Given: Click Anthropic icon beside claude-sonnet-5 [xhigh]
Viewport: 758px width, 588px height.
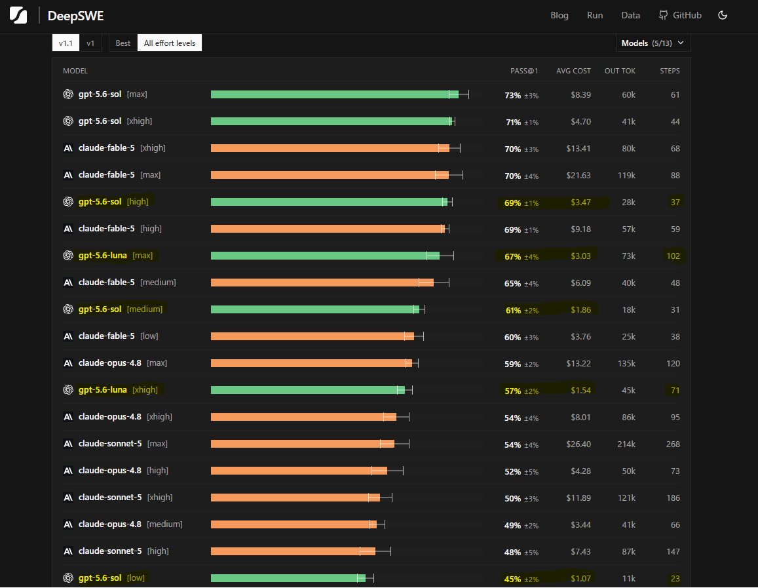Looking at the screenshot, I should (68, 498).
